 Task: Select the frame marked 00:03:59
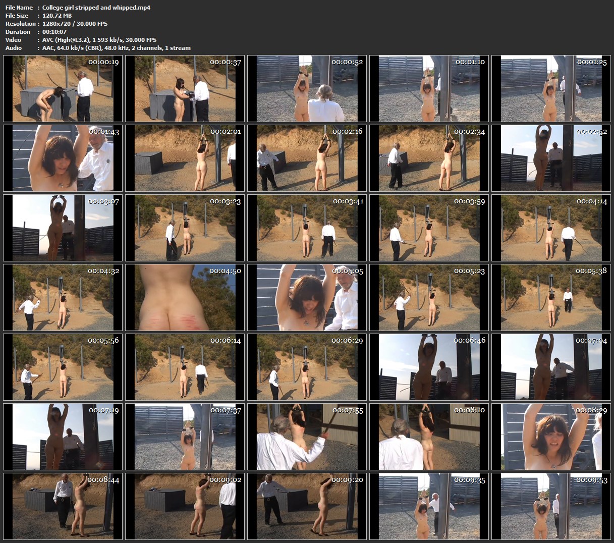pos(429,228)
